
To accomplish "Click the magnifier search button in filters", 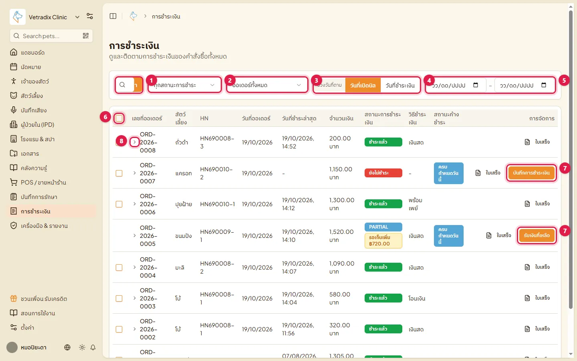I will click(122, 85).
